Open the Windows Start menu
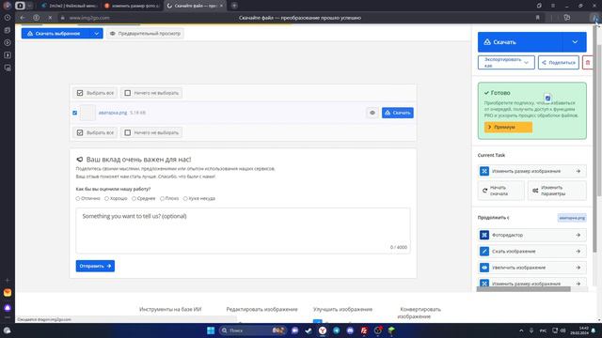 pyautogui.click(x=211, y=330)
